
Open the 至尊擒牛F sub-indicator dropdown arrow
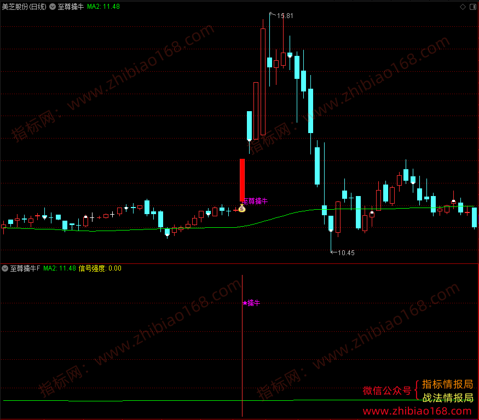[5, 268]
